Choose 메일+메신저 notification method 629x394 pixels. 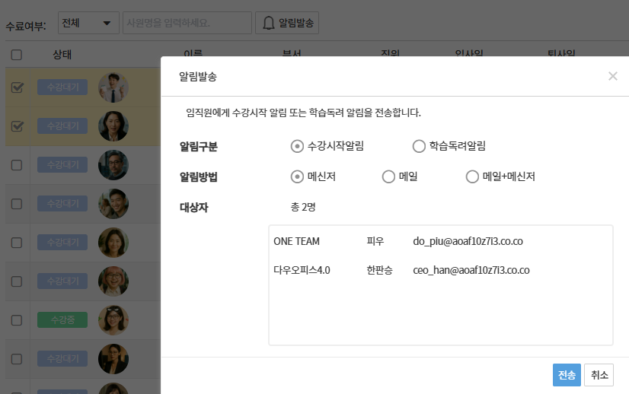point(472,176)
